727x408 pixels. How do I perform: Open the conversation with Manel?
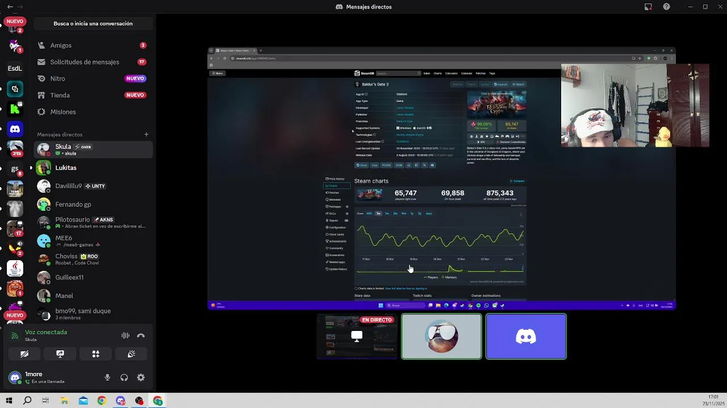pyautogui.click(x=93, y=296)
